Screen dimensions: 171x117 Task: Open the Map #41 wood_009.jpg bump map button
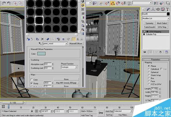(66, 83)
